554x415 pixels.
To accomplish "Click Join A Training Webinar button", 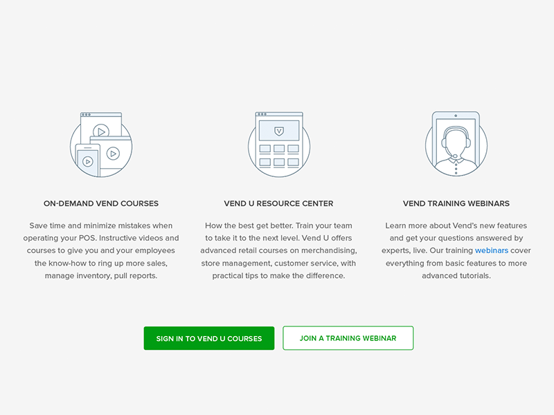I will click(x=348, y=338).
